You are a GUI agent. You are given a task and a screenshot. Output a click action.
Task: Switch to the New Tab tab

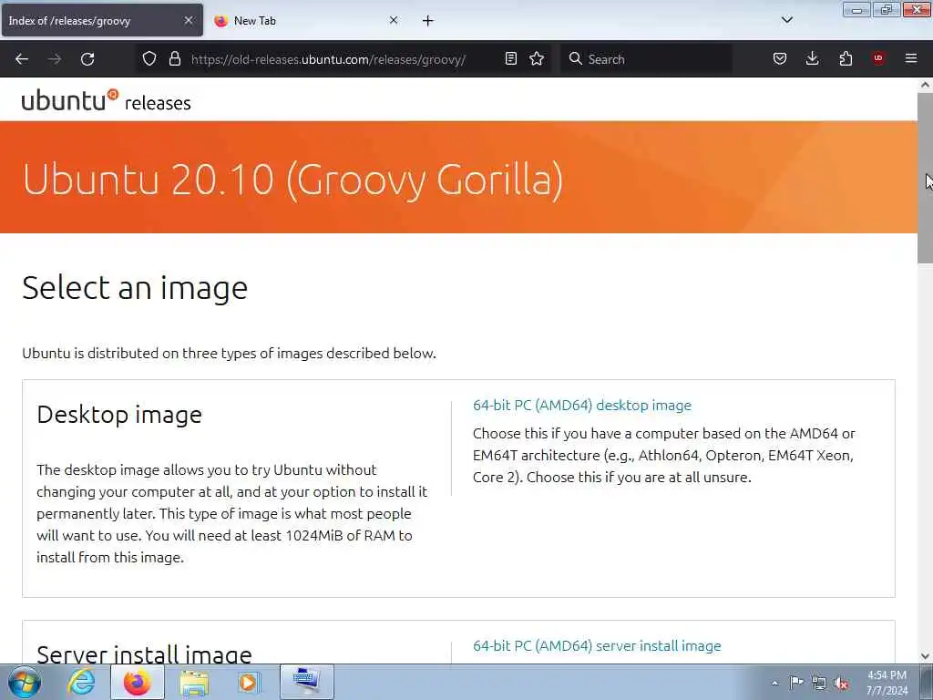[x=307, y=20]
